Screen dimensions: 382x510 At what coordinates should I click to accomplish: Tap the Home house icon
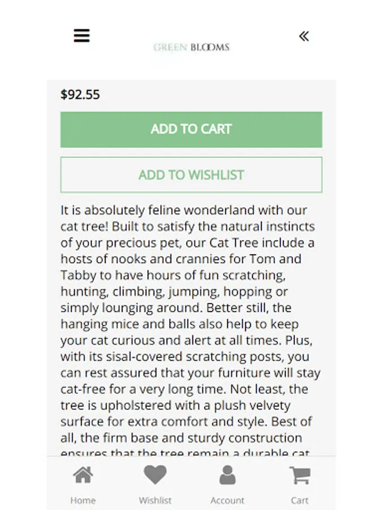point(83,475)
